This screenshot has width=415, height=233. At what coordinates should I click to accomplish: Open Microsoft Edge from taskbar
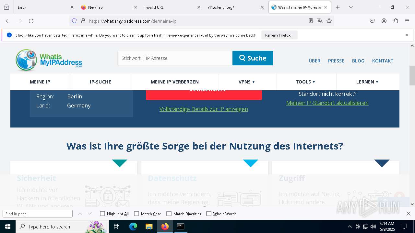[x=133, y=227]
